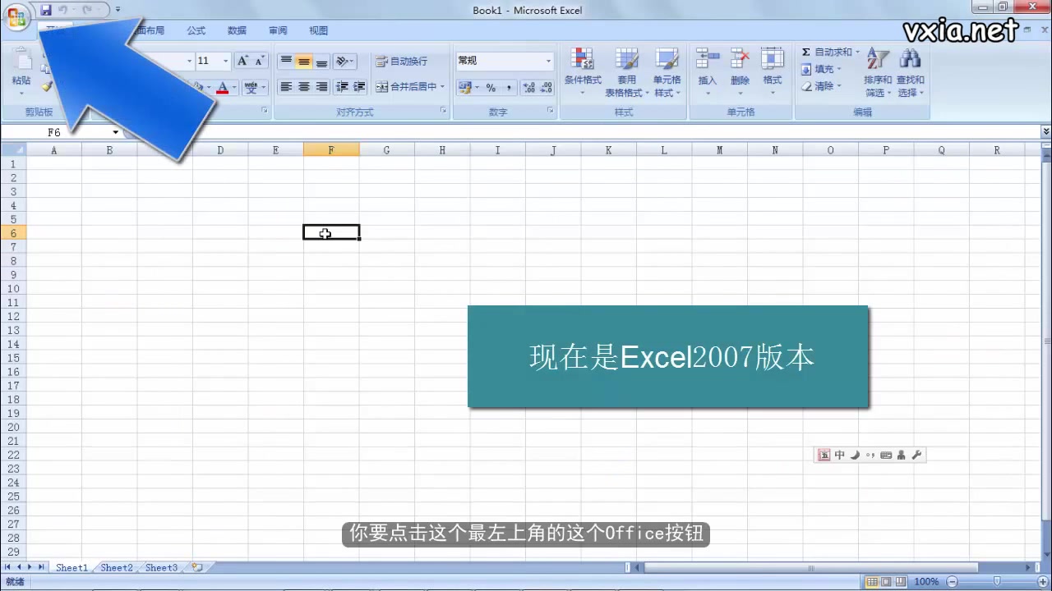Open 常规 number format combo box

click(x=504, y=61)
